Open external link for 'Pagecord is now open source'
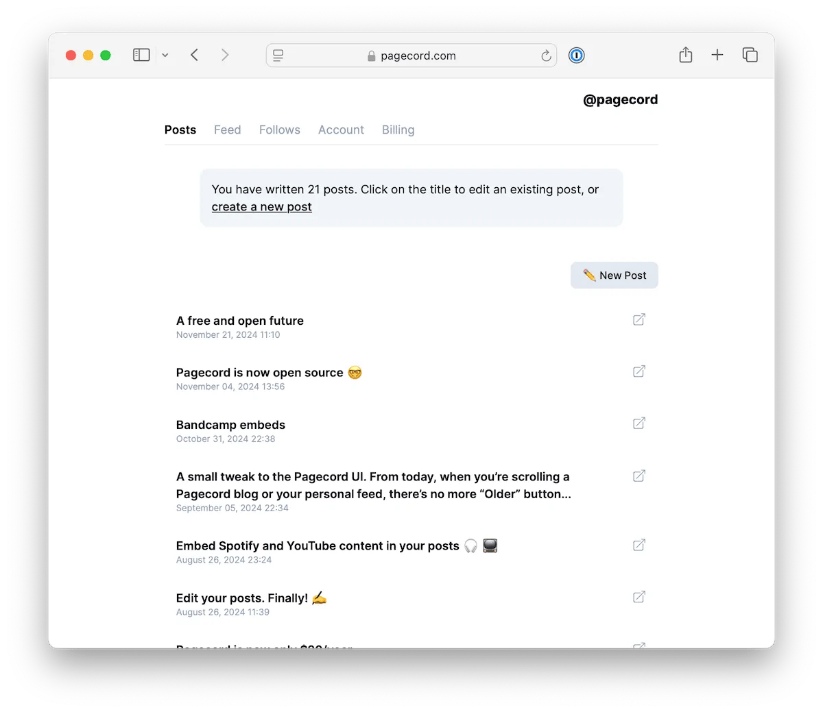The width and height of the screenshot is (823, 712). 639,371
